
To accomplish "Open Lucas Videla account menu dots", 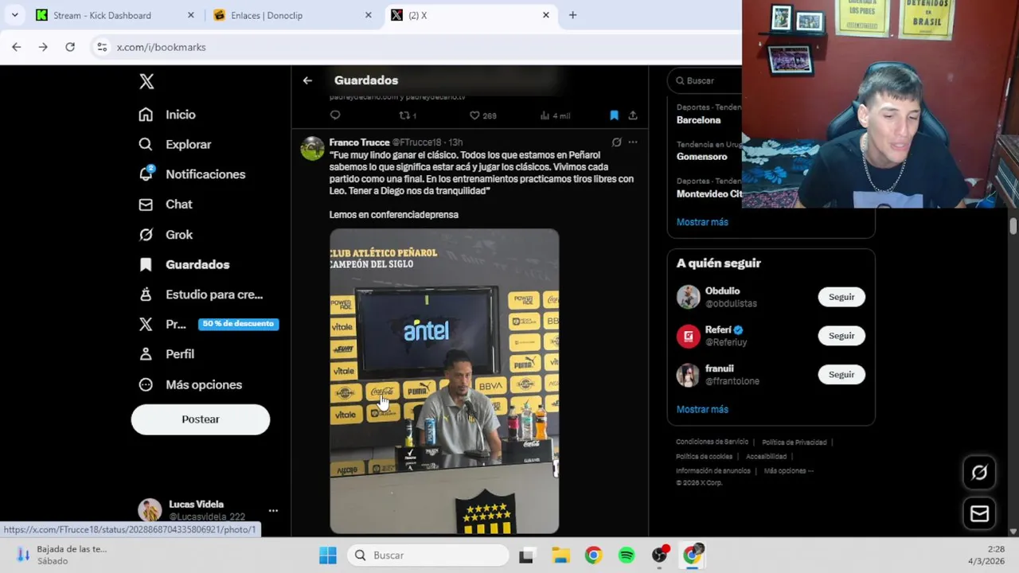I will [273, 510].
